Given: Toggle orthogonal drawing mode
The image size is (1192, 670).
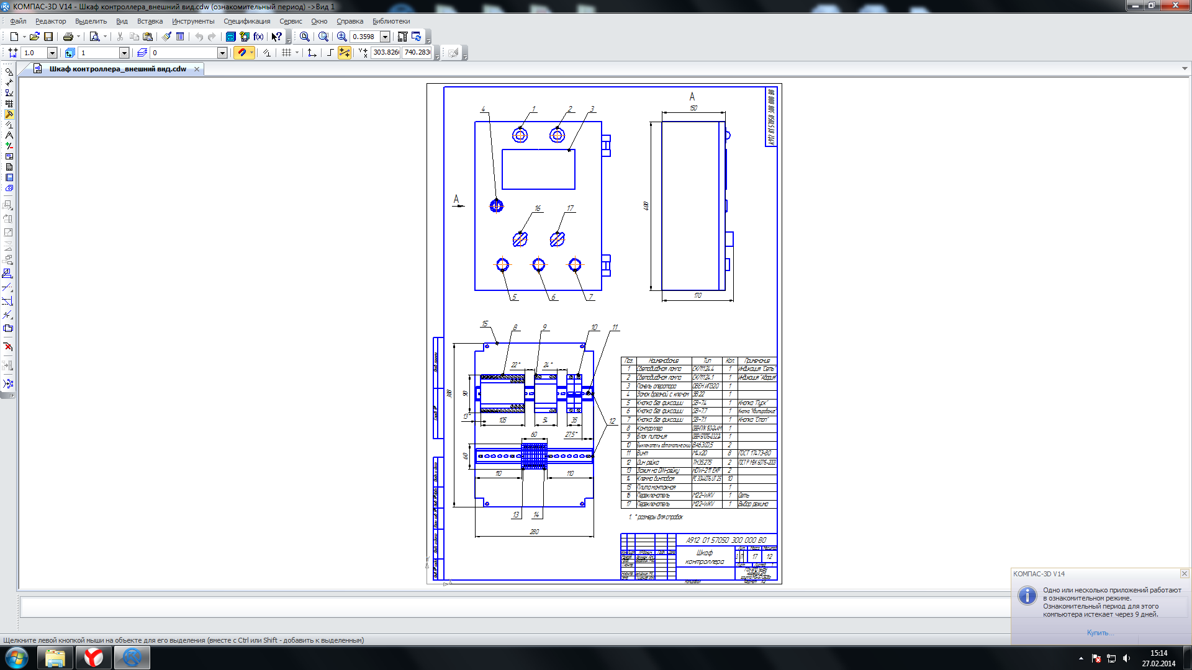Looking at the screenshot, I should [x=330, y=53].
